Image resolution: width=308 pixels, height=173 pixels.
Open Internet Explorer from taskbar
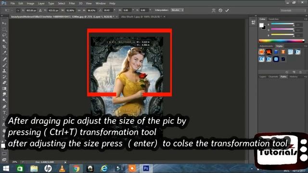(104, 169)
